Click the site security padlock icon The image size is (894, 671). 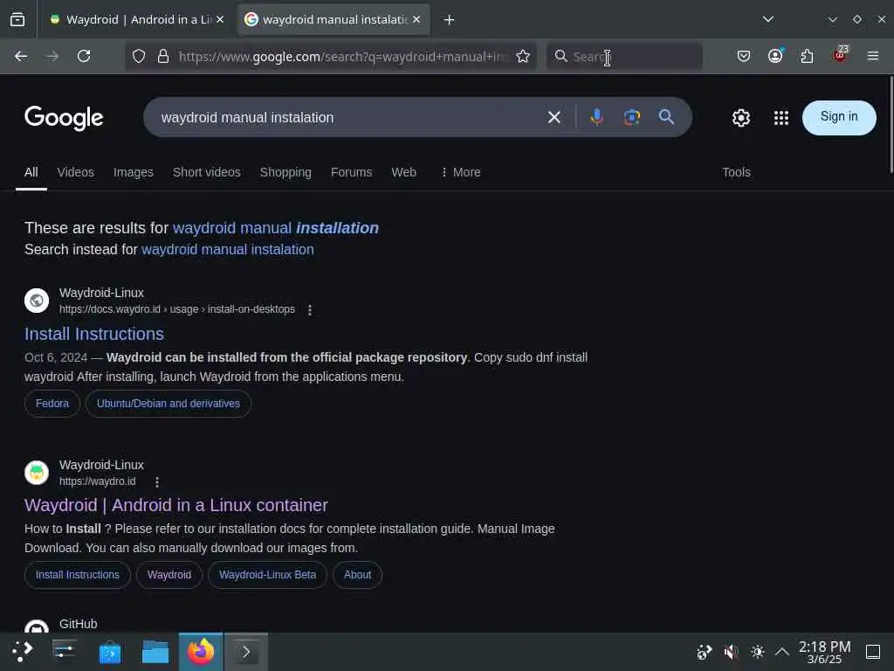(163, 56)
